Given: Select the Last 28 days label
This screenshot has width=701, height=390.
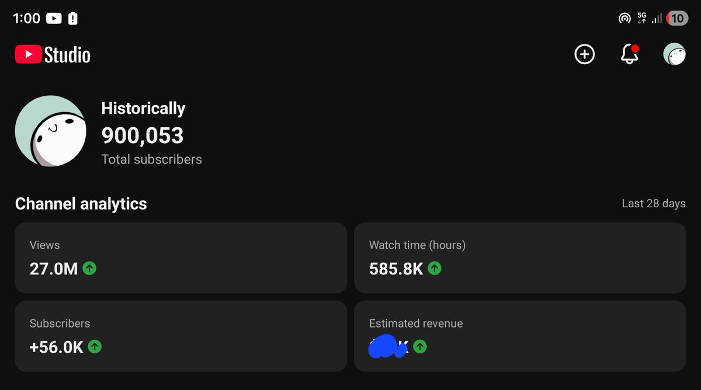Looking at the screenshot, I should tap(654, 204).
